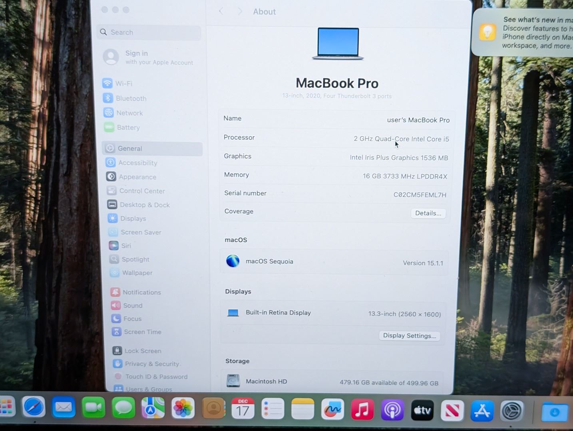Click the Coverage Details button

coord(428,213)
